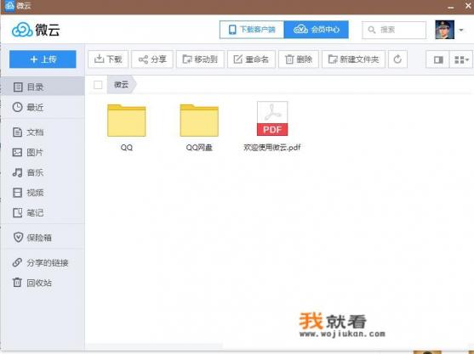Open 笔记 notes category in sidebar
The image size is (474, 354).
(x=43, y=212)
